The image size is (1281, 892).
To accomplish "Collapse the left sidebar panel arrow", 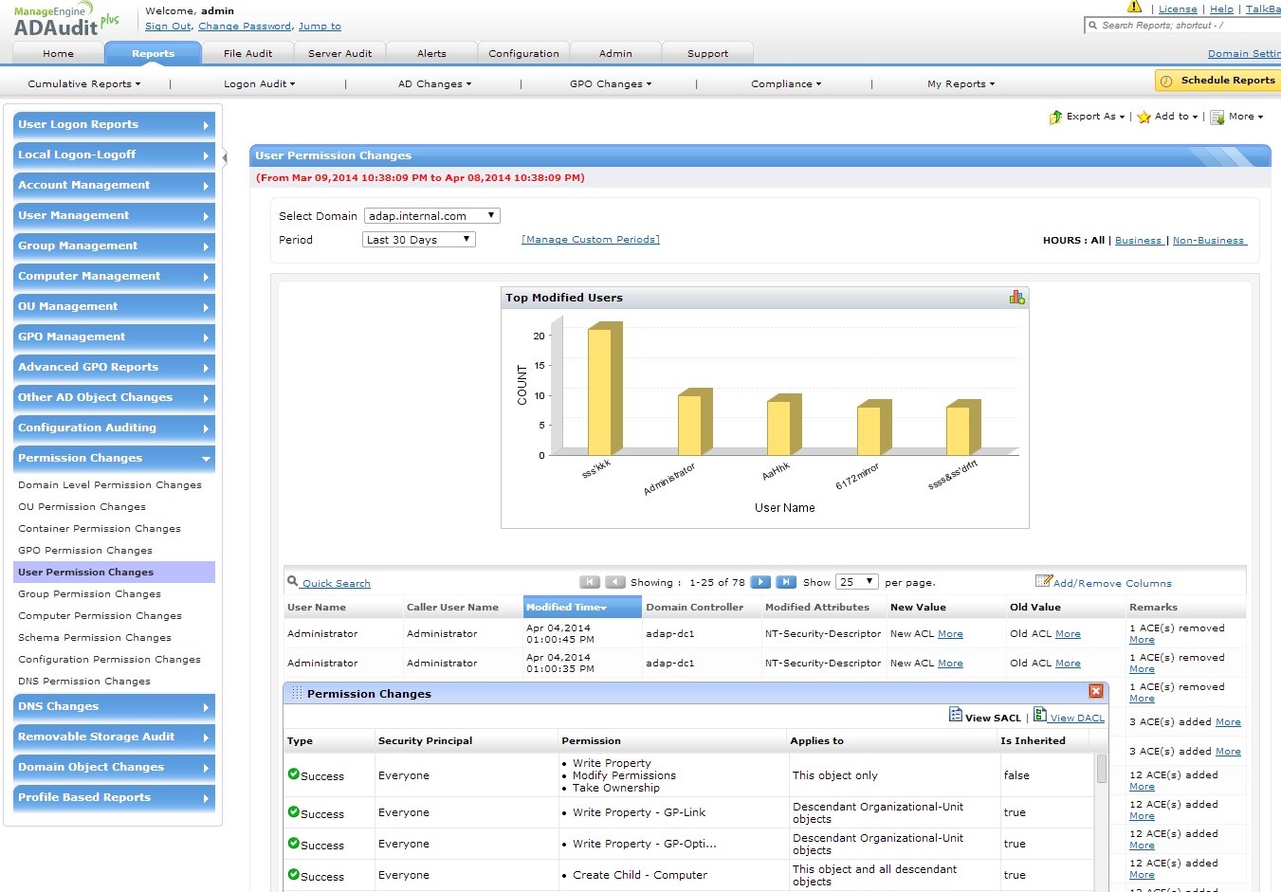I will pyautogui.click(x=225, y=157).
